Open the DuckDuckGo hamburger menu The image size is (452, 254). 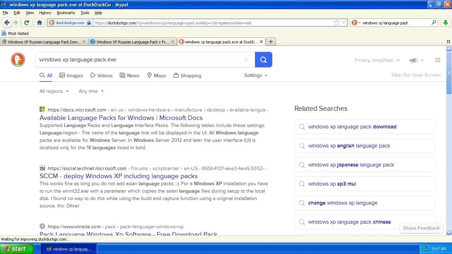point(438,60)
